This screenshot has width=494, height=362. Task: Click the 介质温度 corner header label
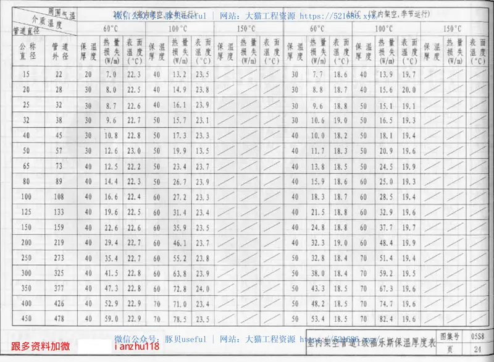[x=47, y=22]
